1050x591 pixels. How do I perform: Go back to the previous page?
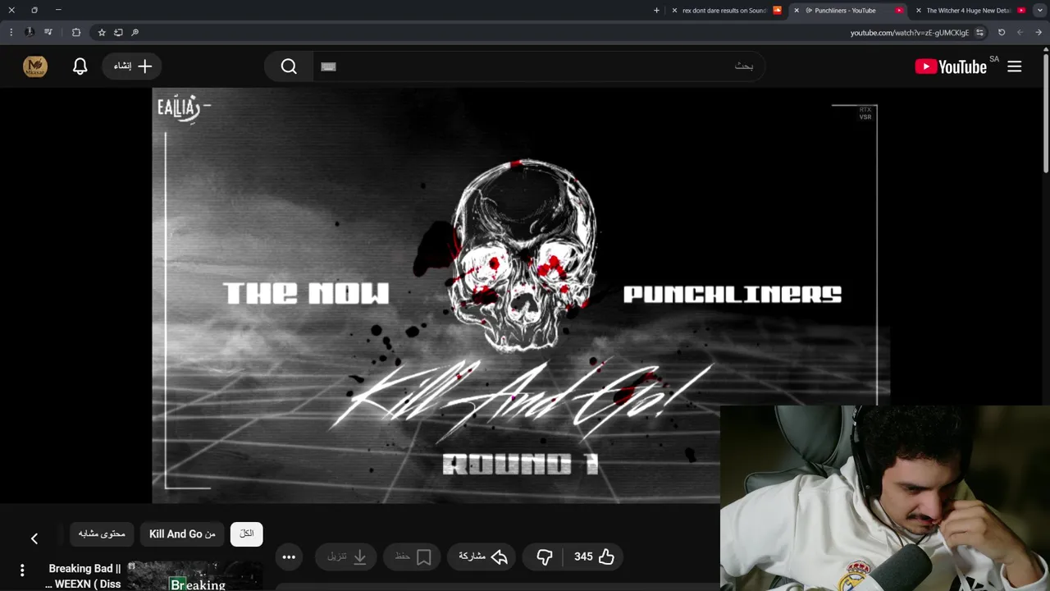[1039, 33]
